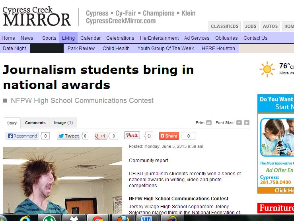Click the Google +1 button
This screenshot has width=294, height=221.
tap(101, 136)
